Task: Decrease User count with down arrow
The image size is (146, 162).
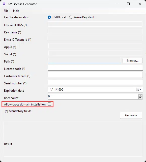Action: pyautogui.click(x=140, y=98)
